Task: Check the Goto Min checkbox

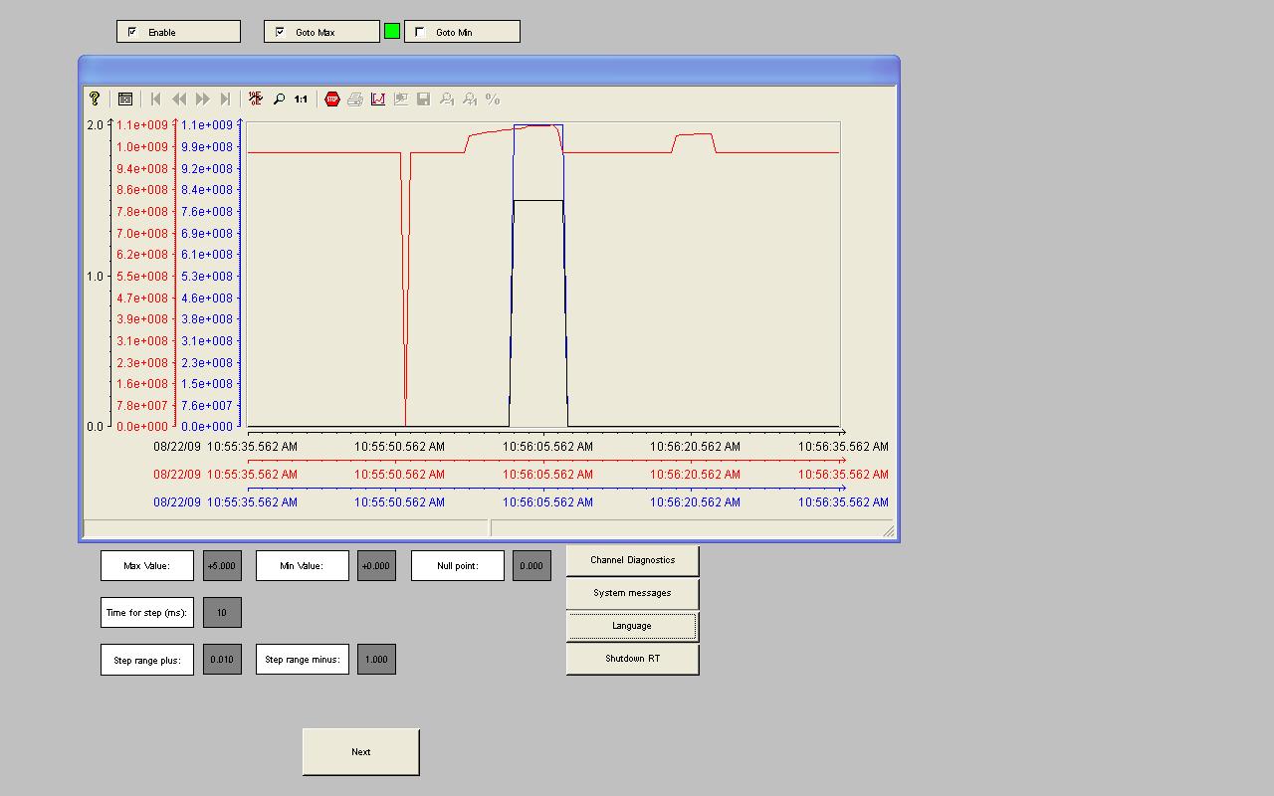Action: (x=420, y=32)
